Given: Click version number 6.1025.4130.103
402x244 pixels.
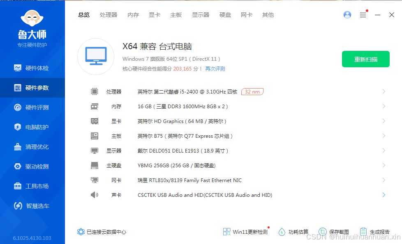Looking at the screenshot, I should pyautogui.click(x=32, y=238).
